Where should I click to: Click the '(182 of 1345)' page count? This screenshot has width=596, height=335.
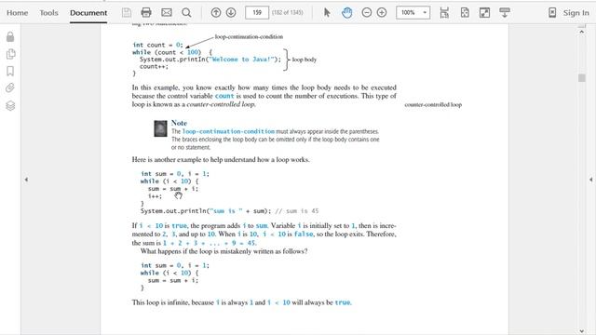tap(288, 12)
